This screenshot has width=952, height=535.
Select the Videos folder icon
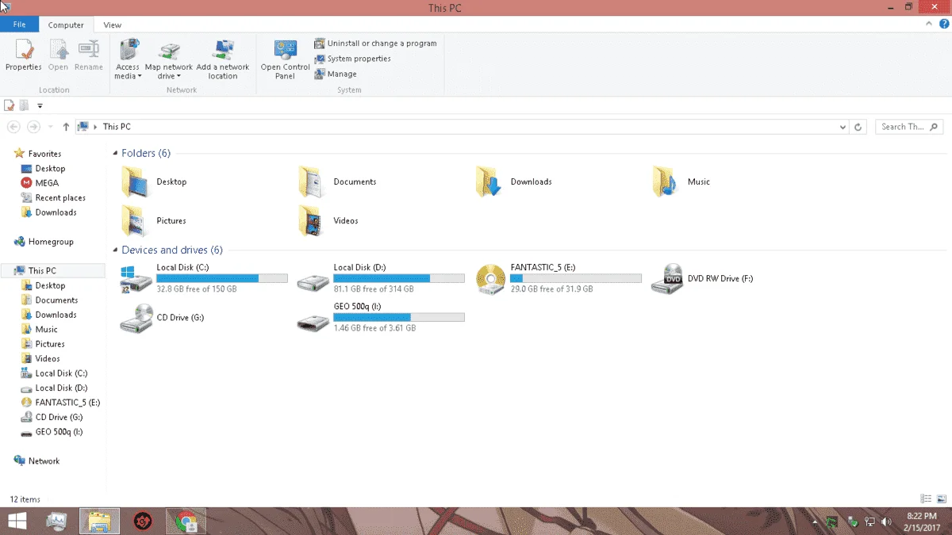311,220
